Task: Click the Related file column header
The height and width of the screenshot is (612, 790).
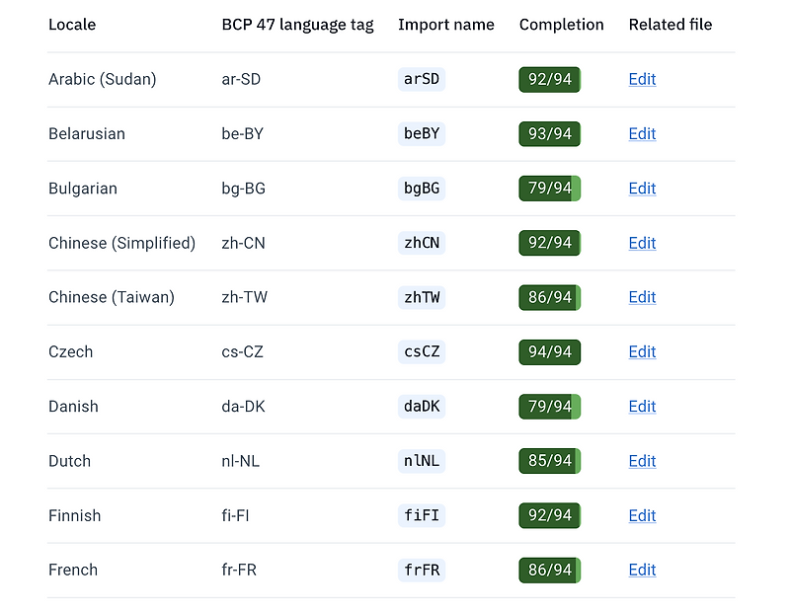Action: pos(671,24)
